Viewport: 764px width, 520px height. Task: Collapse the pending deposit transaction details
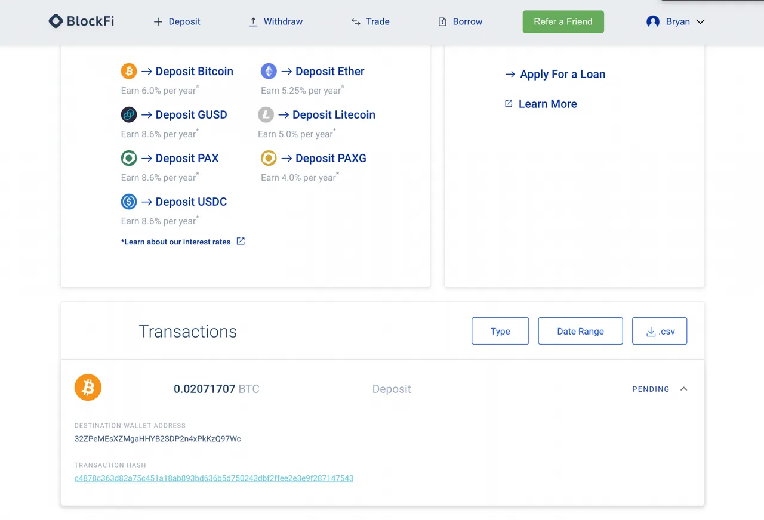point(684,389)
